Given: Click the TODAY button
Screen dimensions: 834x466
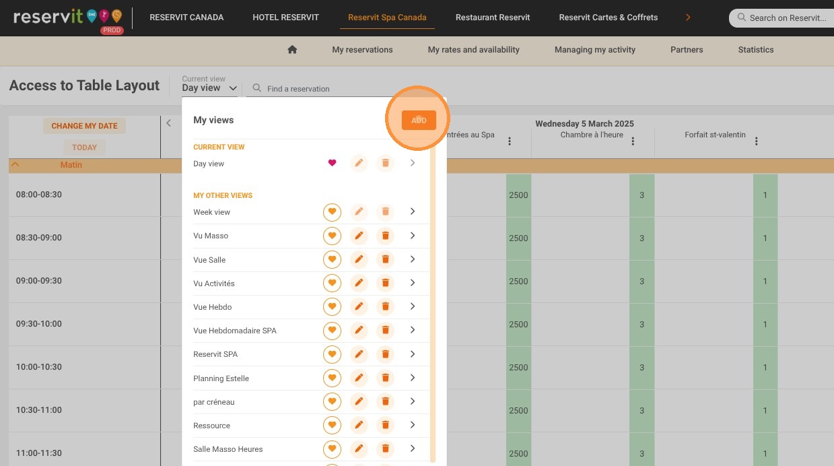Looking at the screenshot, I should (x=84, y=147).
